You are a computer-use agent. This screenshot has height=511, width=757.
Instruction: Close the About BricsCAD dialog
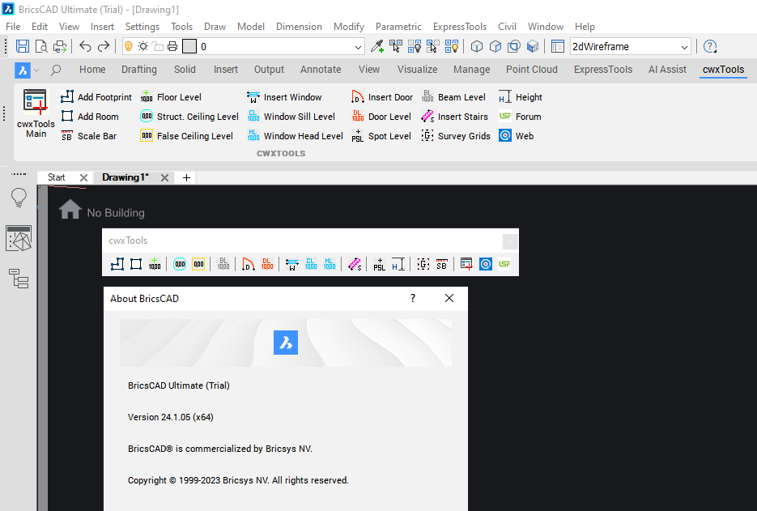tap(449, 298)
